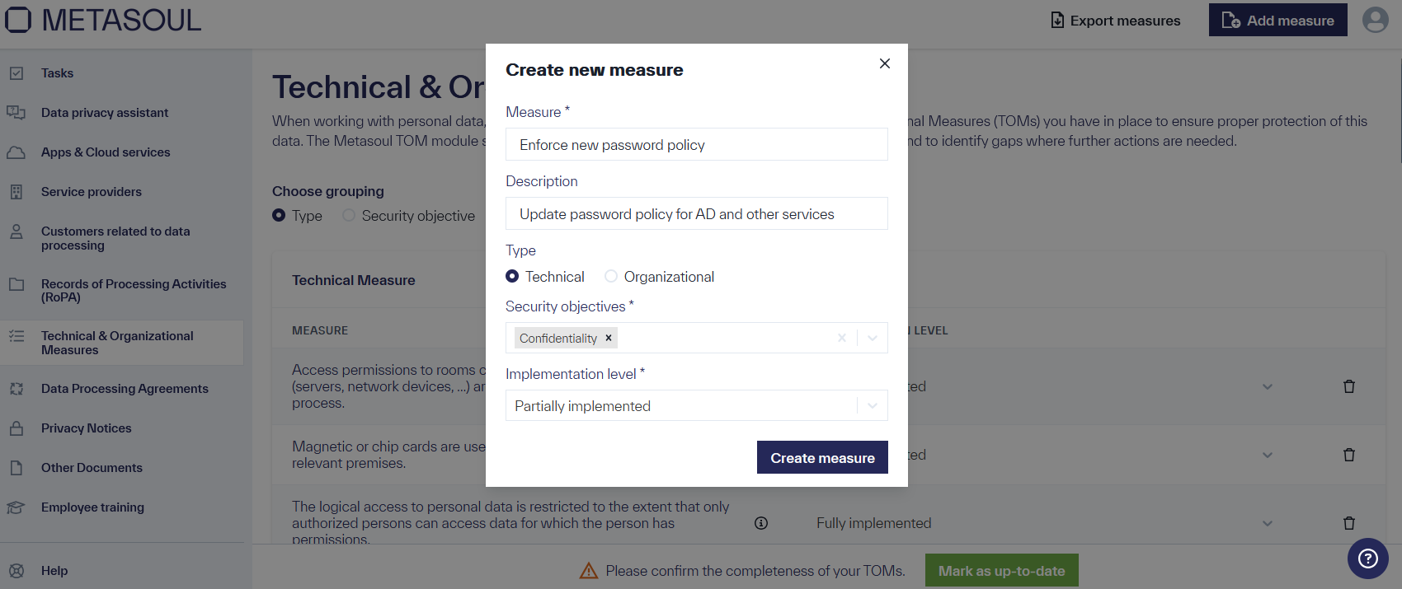Delete the magnetic chip cards measure via trash icon
This screenshot has width=1402, height=589.
[1349, 454]
